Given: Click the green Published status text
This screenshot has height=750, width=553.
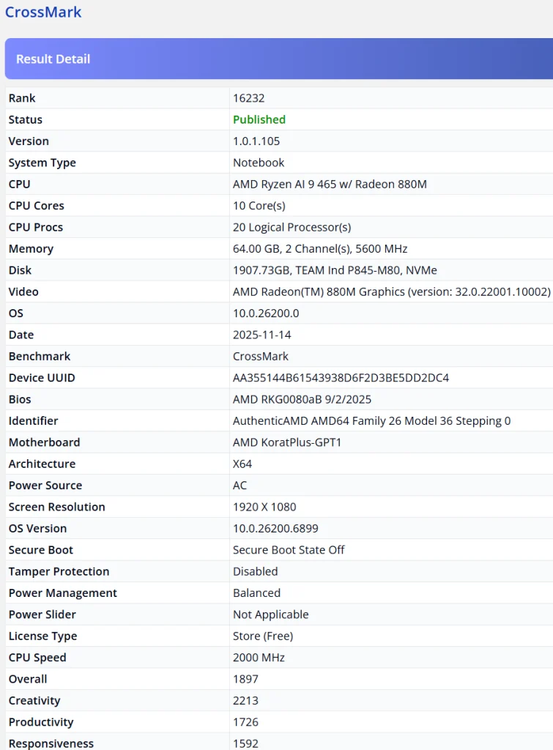Looking at the screenshot, I should (259, 119).
